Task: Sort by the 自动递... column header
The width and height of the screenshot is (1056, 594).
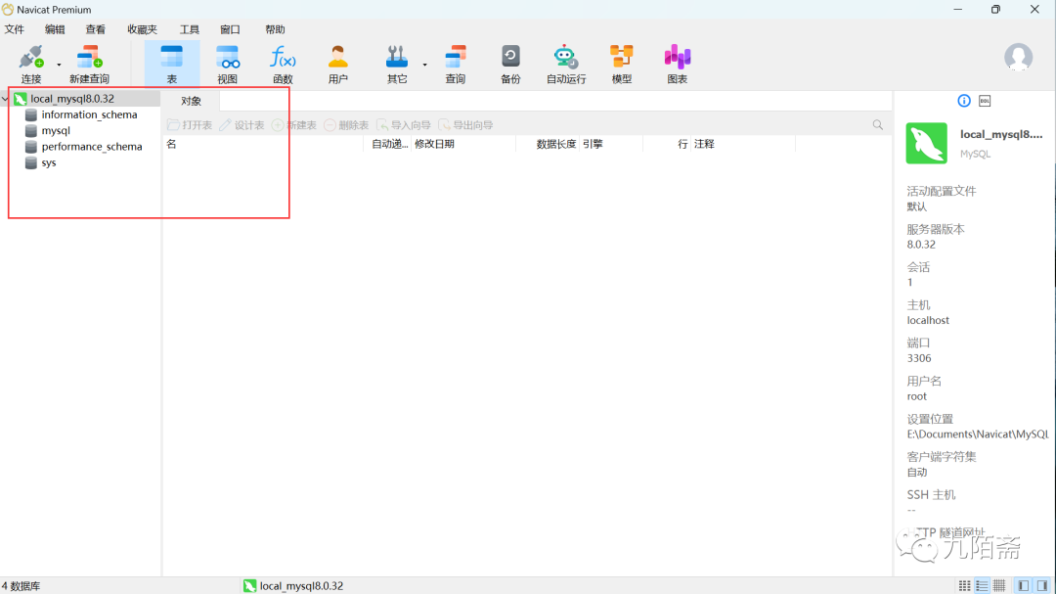Action: click(x=388, y=144)
